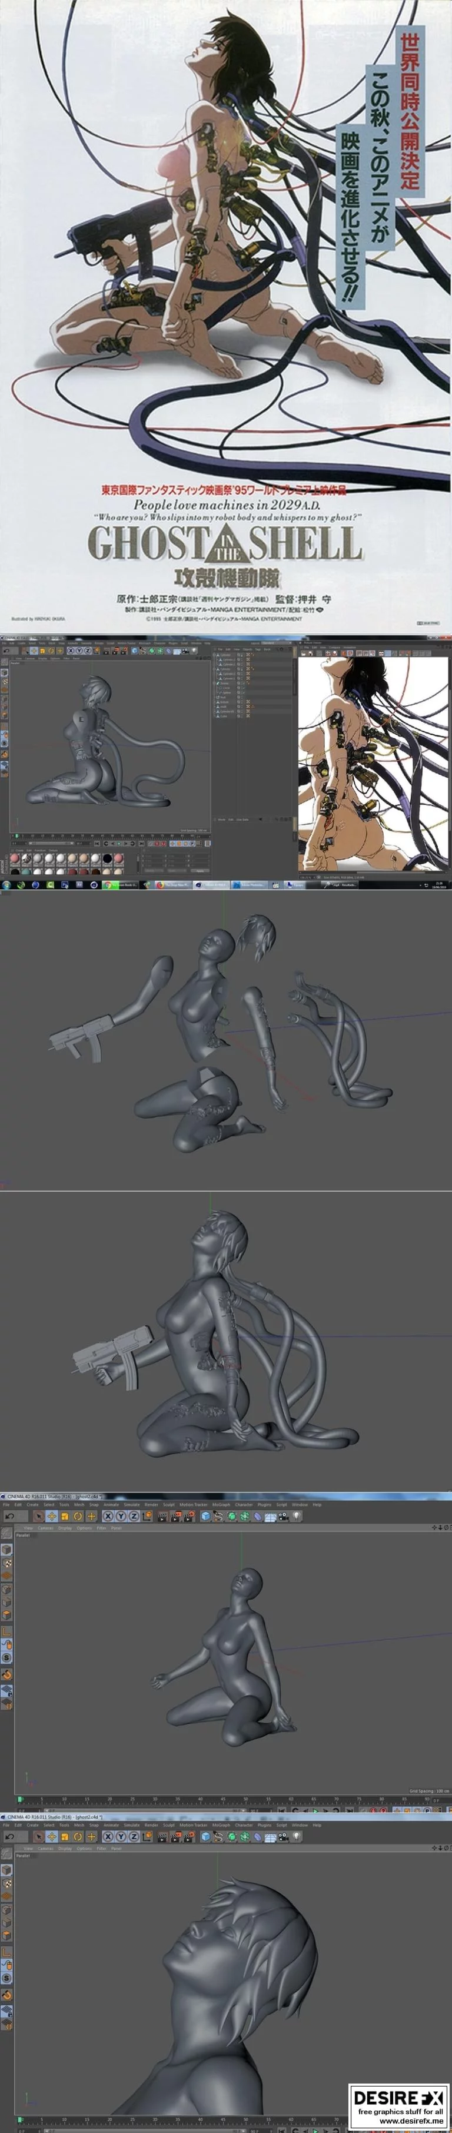Select the Rotate tool in head close-up window
The image size is (452, 2133).
[x=78, y=1836]
